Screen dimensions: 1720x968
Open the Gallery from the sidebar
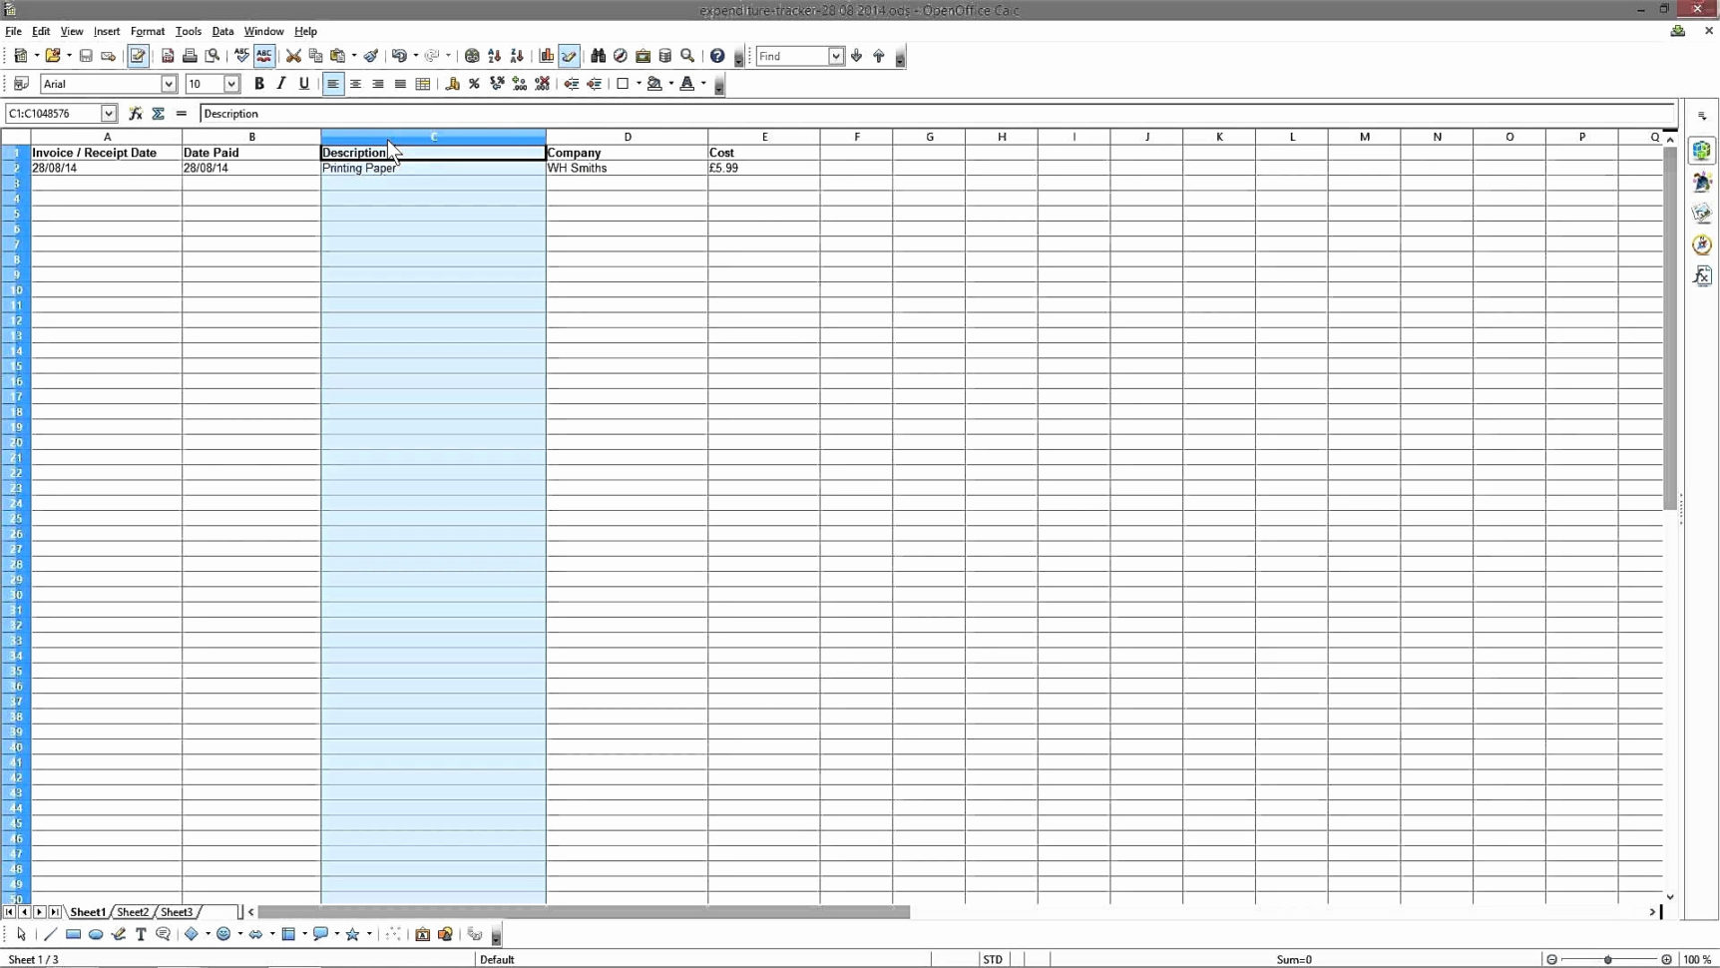(1703, 212)
